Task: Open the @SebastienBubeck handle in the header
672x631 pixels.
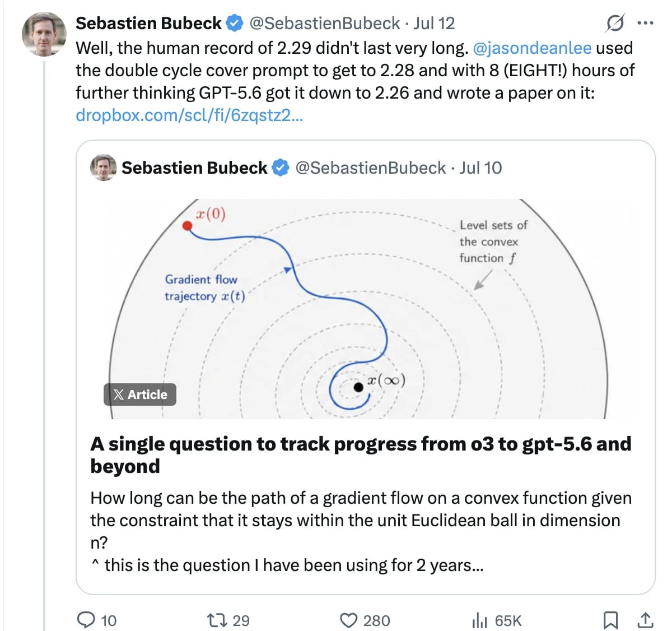Action: pyautogui.click(x=324, y=23)
